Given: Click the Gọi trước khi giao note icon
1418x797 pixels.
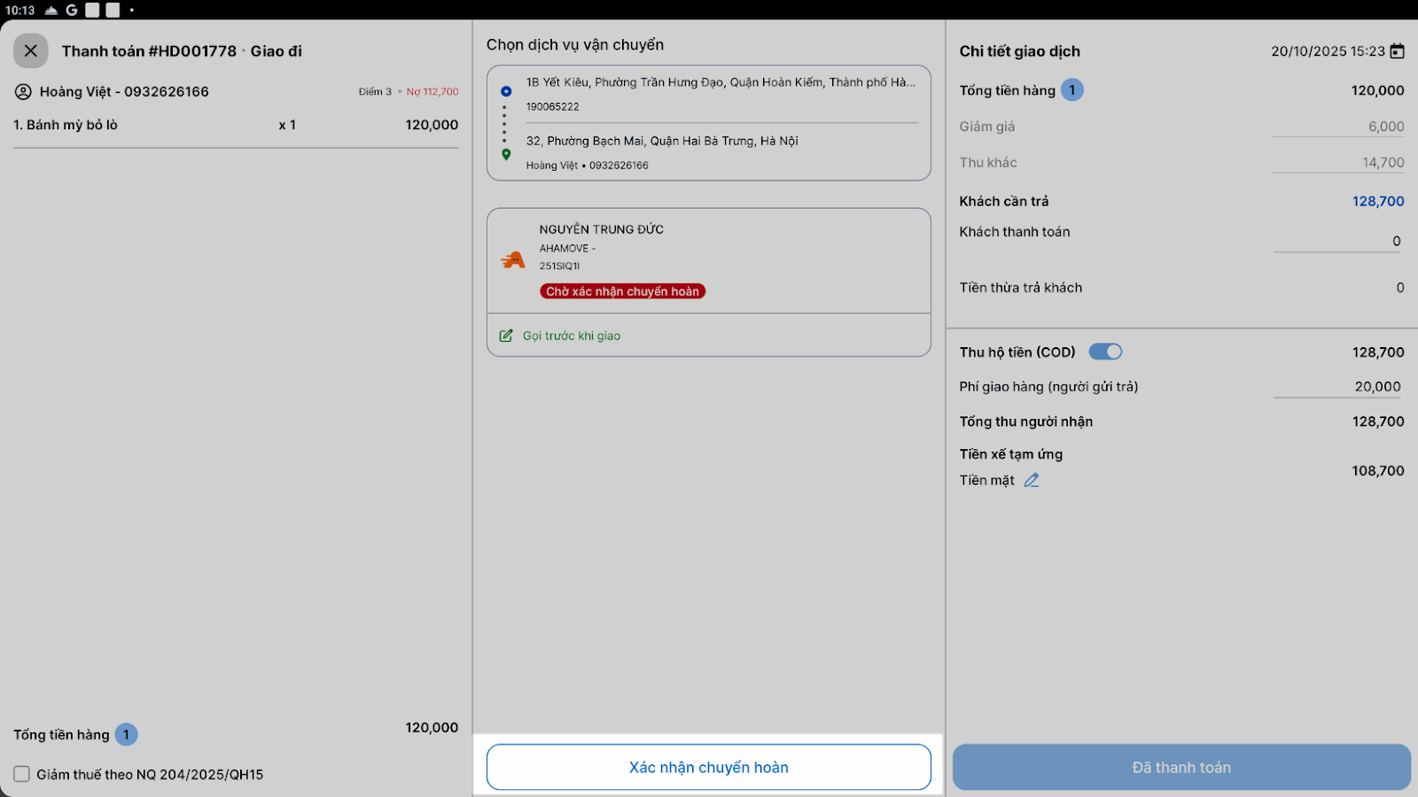Looking at the screenshot, I should coord(506,336).
